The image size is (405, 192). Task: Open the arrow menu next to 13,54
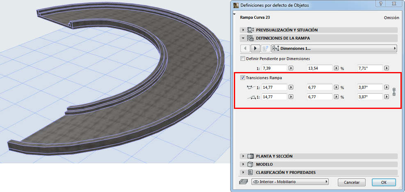tap(336, 68)
